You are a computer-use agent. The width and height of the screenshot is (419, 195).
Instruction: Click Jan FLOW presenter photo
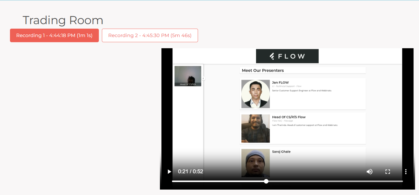pos(255,94)
